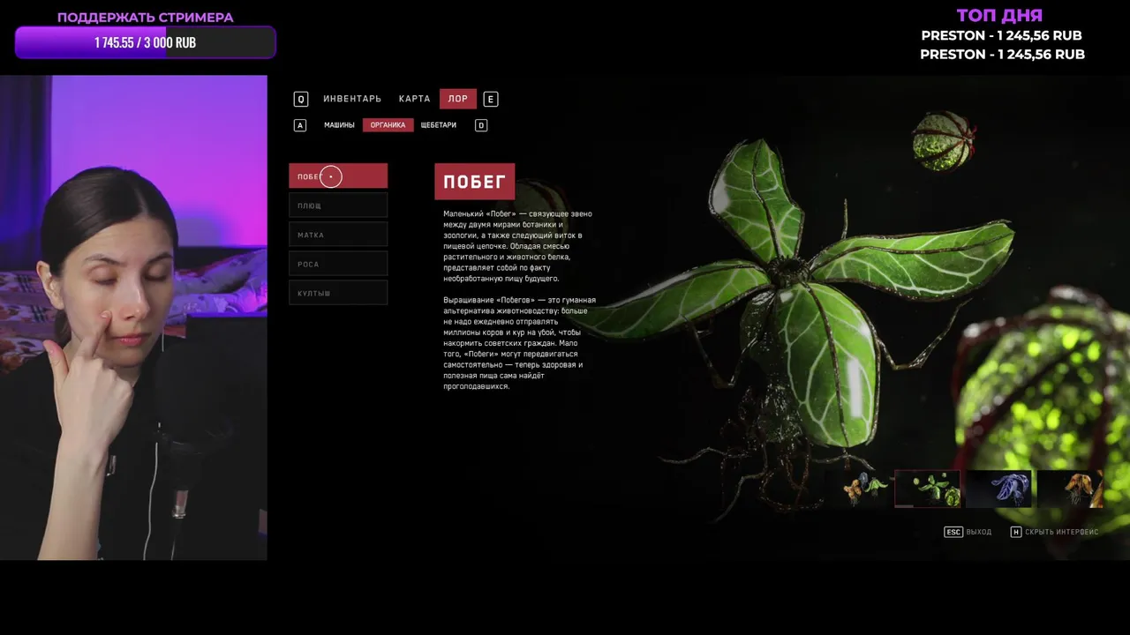Select the ОРГАНИКА category

(x=388, y=125)
